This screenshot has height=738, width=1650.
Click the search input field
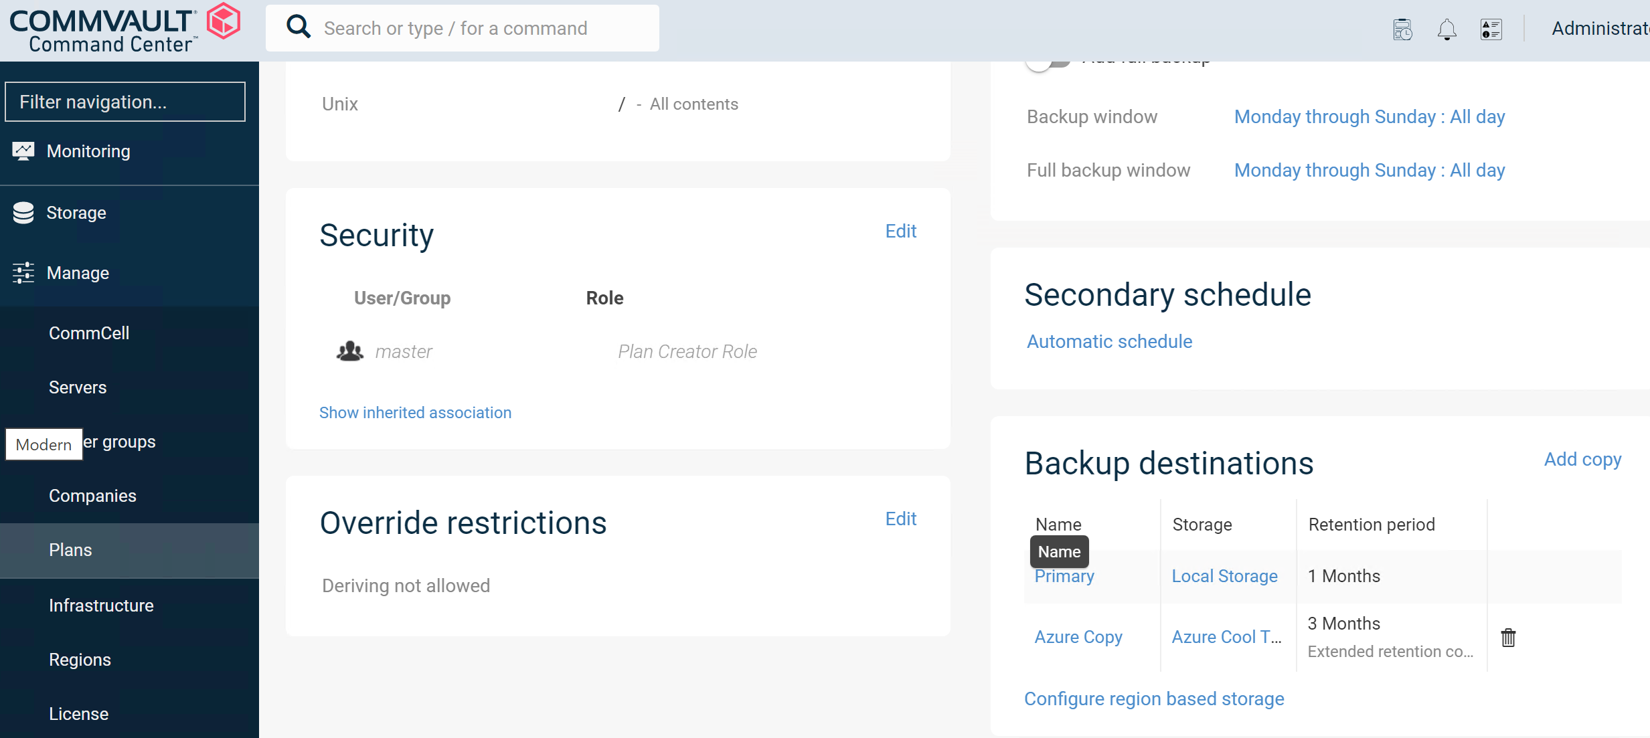(462, 28)
